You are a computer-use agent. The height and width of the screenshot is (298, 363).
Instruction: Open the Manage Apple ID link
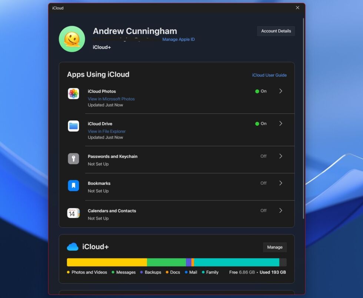pyautogui.click(x=178, y=40)
